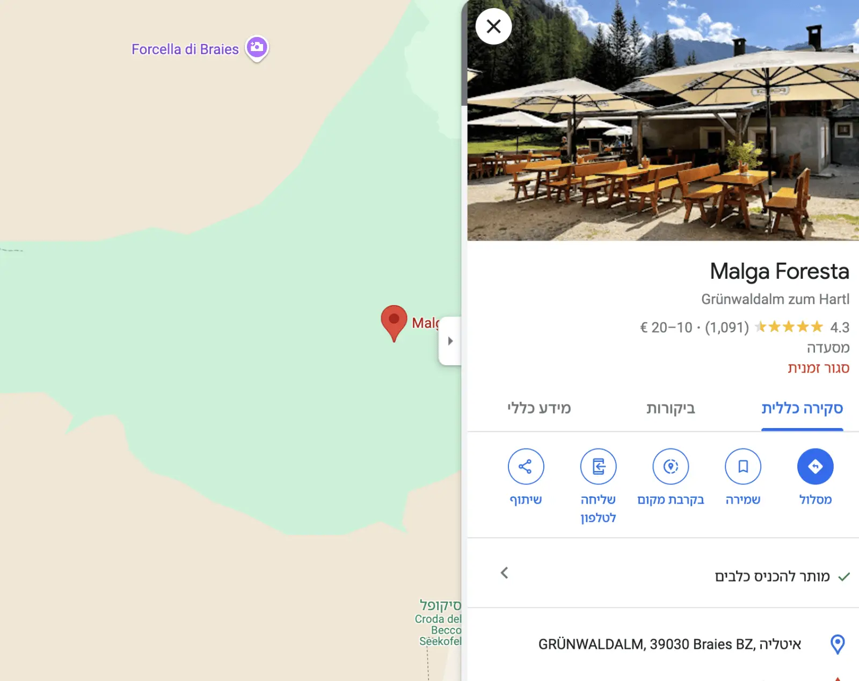Click the Forcella di Braies map label
The height and width of the screenshot is (681, 859).
(x=185, y=49)
